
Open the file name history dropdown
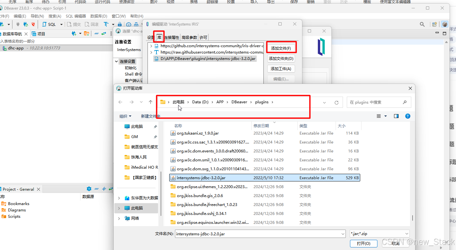click(x=342, y=233)
